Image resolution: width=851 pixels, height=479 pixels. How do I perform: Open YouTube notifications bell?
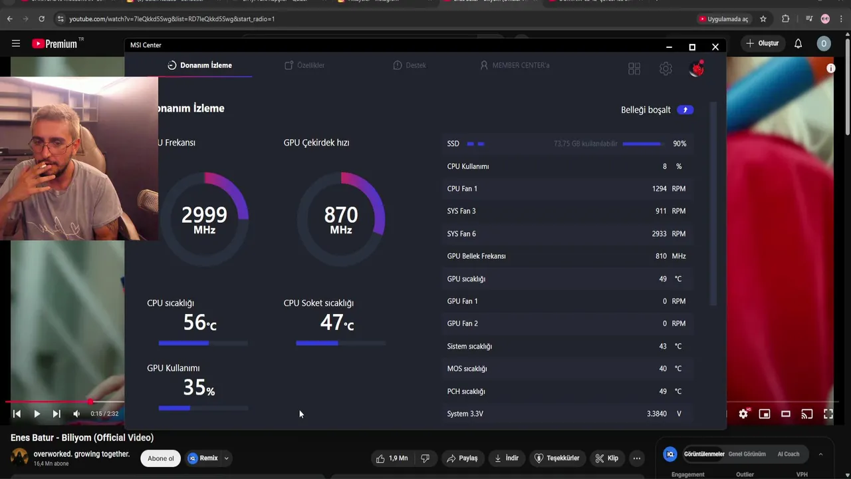tap(798, 43)
